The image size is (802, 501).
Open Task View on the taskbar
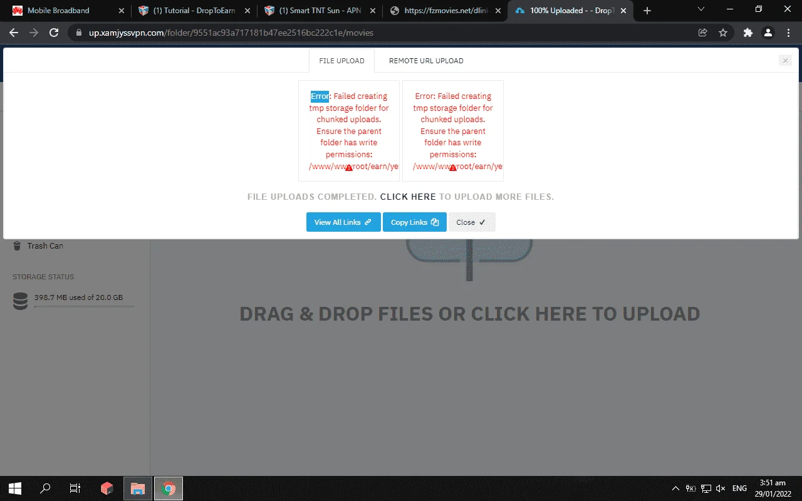[x=75, y=488]
